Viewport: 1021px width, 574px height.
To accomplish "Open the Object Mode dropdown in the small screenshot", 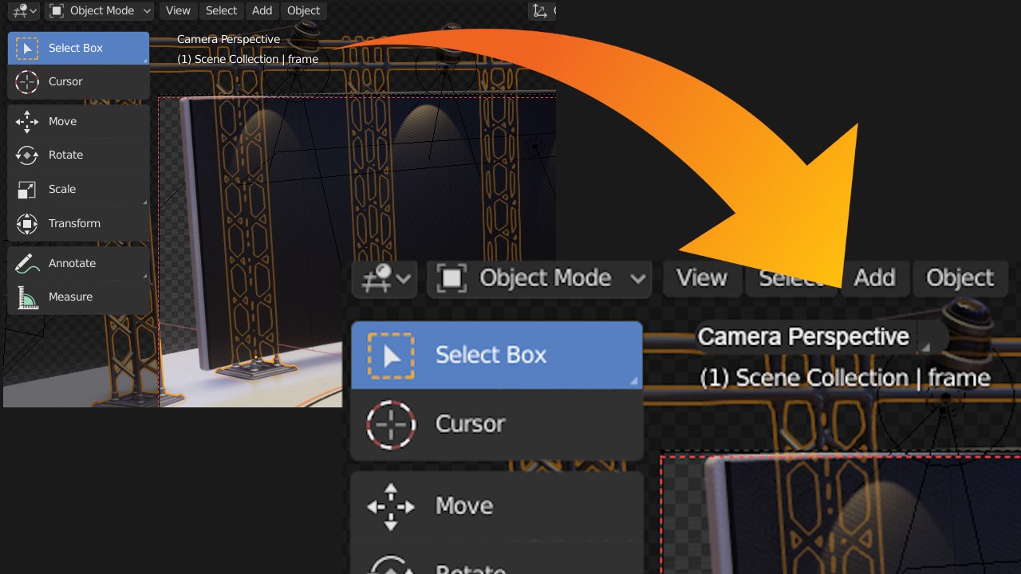I will pyautogui.click(x=100, y=10).
